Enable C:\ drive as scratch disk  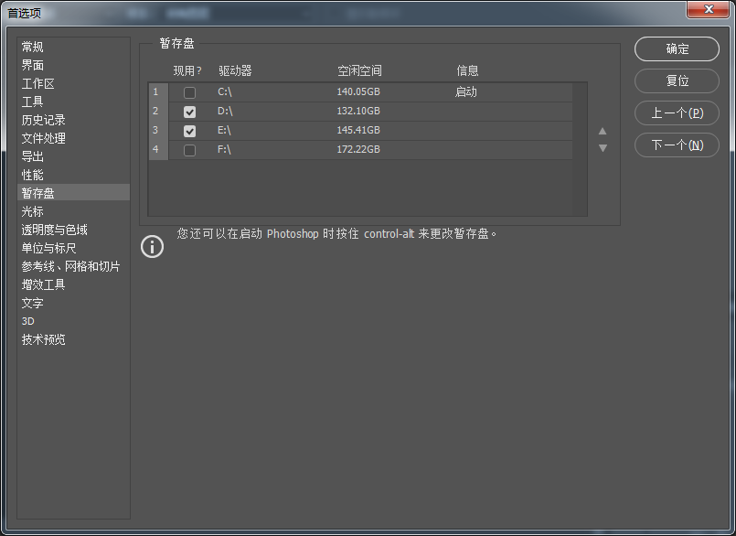click(x=189, y=92)
